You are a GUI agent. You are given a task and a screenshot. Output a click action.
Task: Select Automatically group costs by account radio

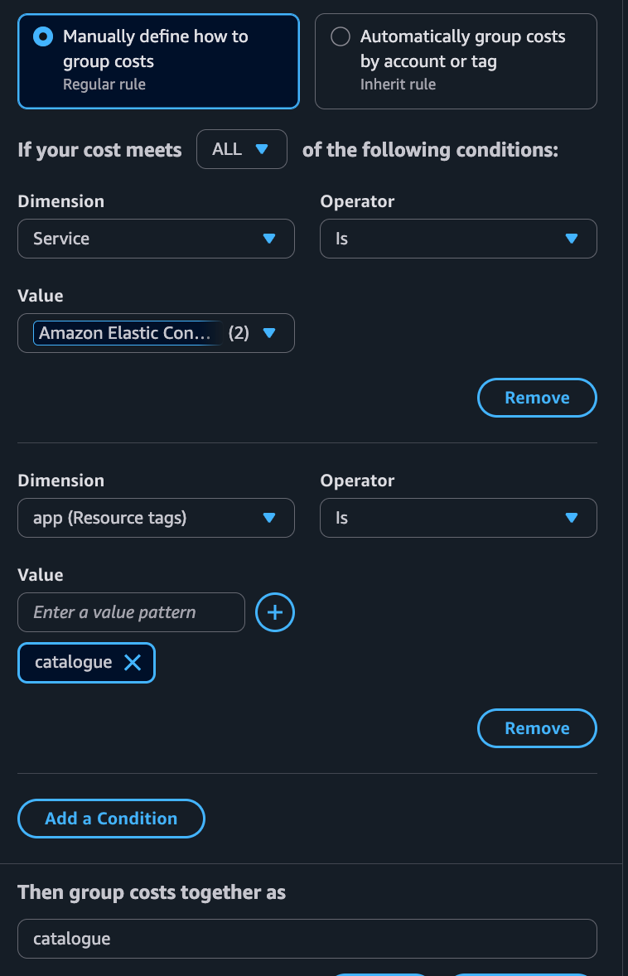[341, 36]
